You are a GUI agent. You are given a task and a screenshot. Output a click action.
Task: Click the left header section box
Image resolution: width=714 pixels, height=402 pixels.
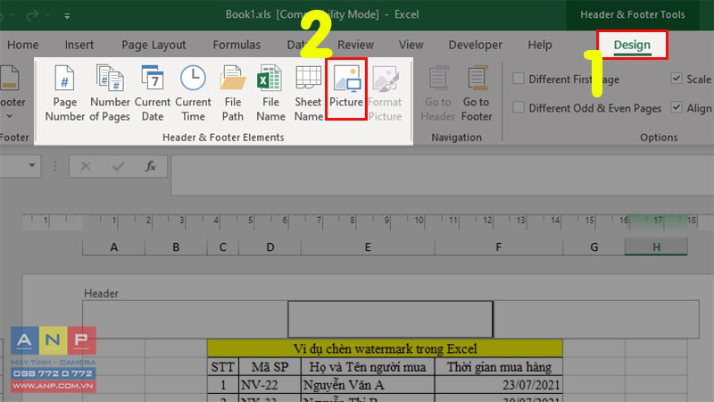(185, 319)
